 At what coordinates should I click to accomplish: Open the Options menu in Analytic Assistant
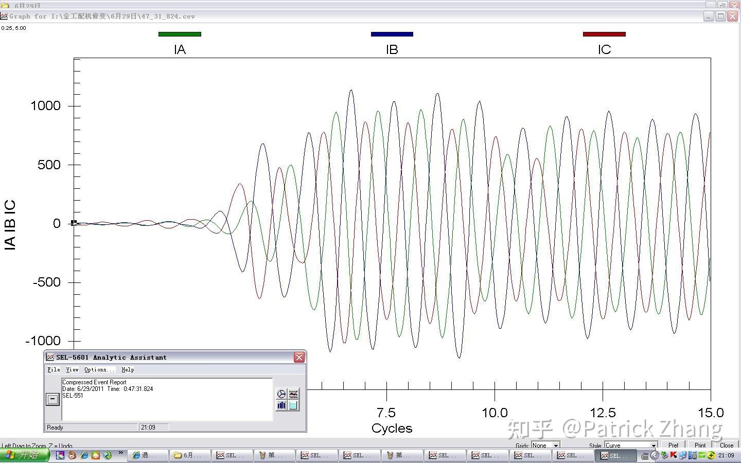tap(99, 369)
